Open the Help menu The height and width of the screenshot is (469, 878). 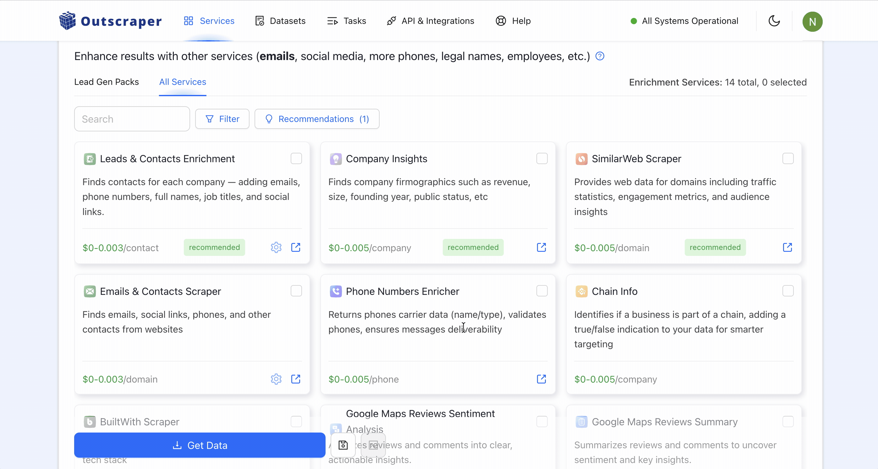coord(513,21)
